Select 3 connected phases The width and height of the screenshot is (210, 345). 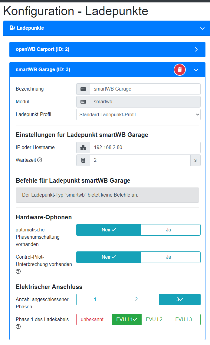(x=180, y=300)
